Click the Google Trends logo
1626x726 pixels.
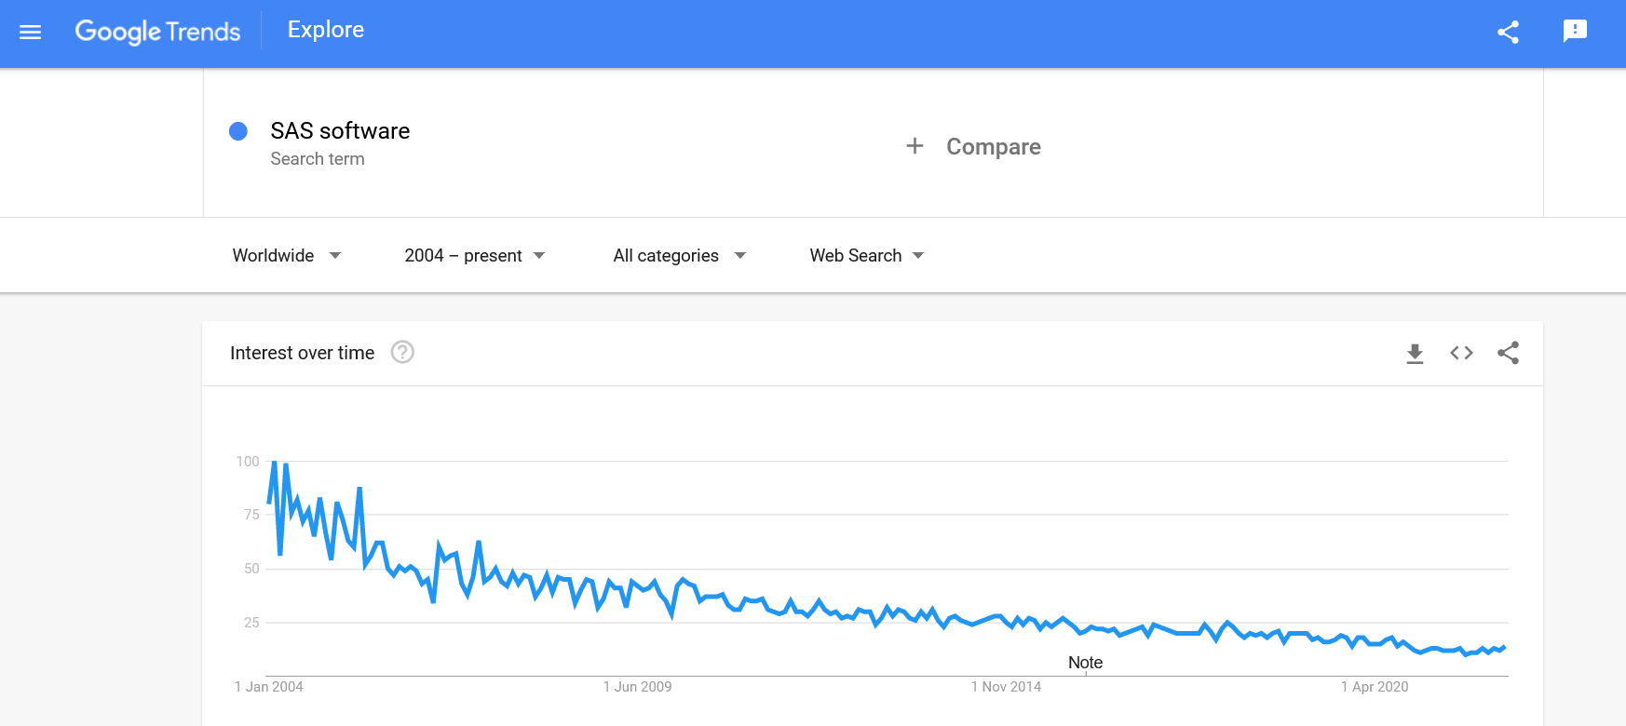click(x=157, y=32)
